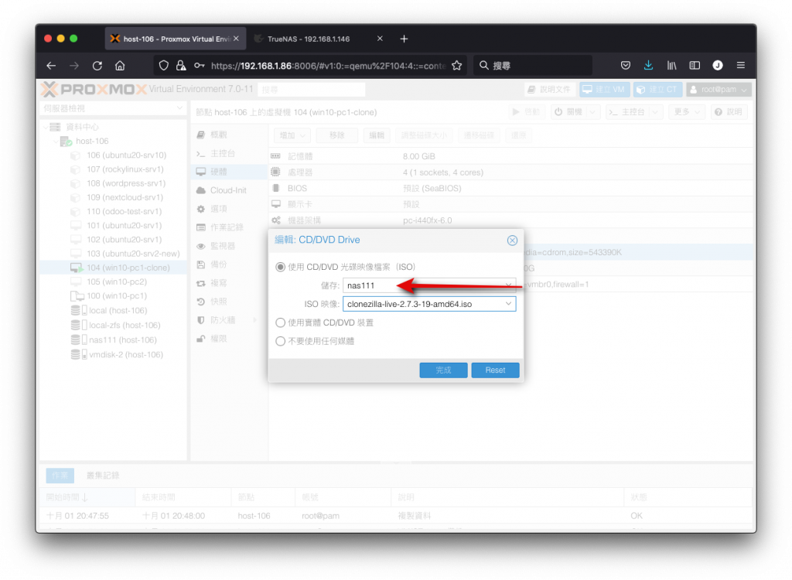The height and width of the screenshot is (580, 792).
Task: Open the 增加 add hardware dropdown
Action: pos(292,135)
